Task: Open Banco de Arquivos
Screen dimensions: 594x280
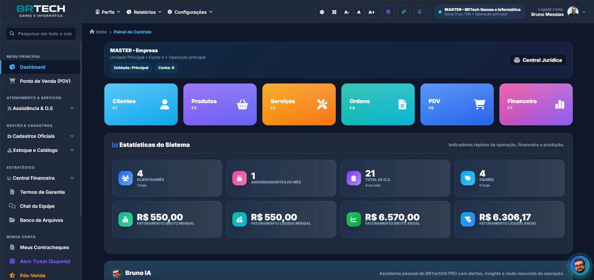Action: tap(40, 220)
